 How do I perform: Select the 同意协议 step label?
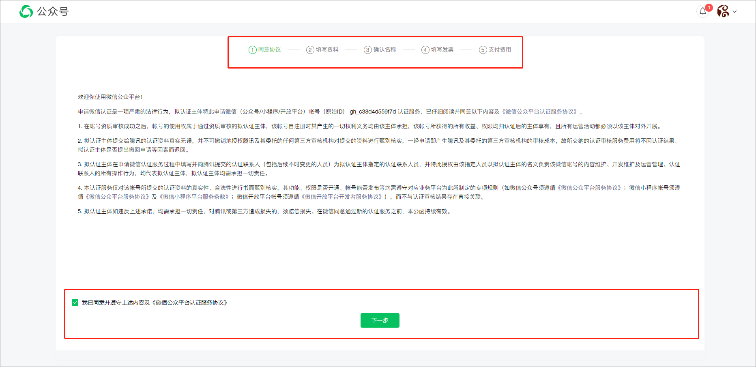click(x=270, y=49)
